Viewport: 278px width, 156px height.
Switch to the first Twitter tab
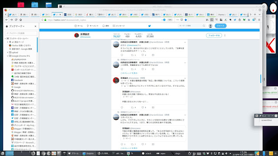tap(13, 14)
